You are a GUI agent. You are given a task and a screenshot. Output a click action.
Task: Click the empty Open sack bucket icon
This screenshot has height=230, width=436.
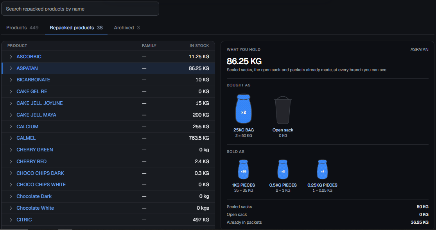[x=283, y=110]
